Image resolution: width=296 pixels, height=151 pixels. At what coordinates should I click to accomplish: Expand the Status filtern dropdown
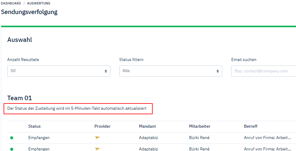tap(171, 71)
